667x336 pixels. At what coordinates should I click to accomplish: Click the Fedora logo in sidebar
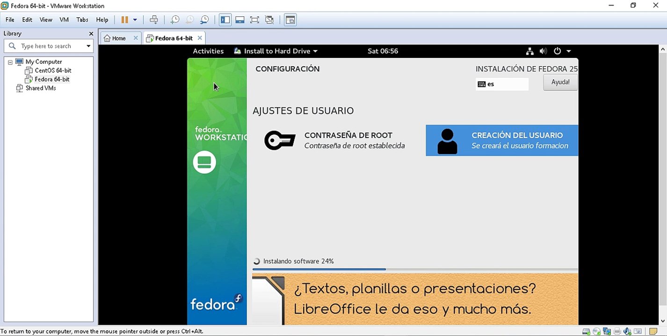(216, 303)
